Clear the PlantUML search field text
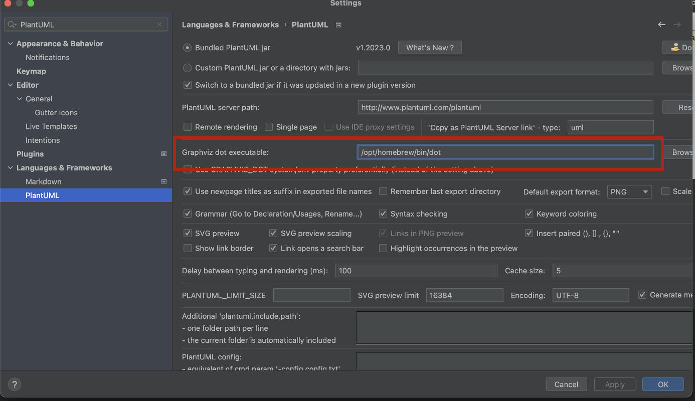The image size is (695, 401). 159,25
